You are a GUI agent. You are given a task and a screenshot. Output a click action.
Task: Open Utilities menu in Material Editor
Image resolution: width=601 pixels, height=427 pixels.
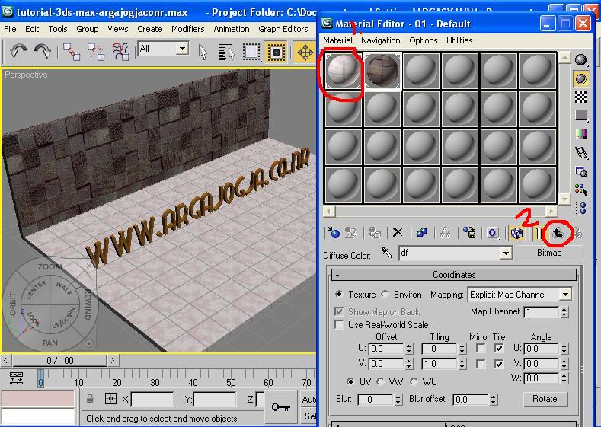459,40
